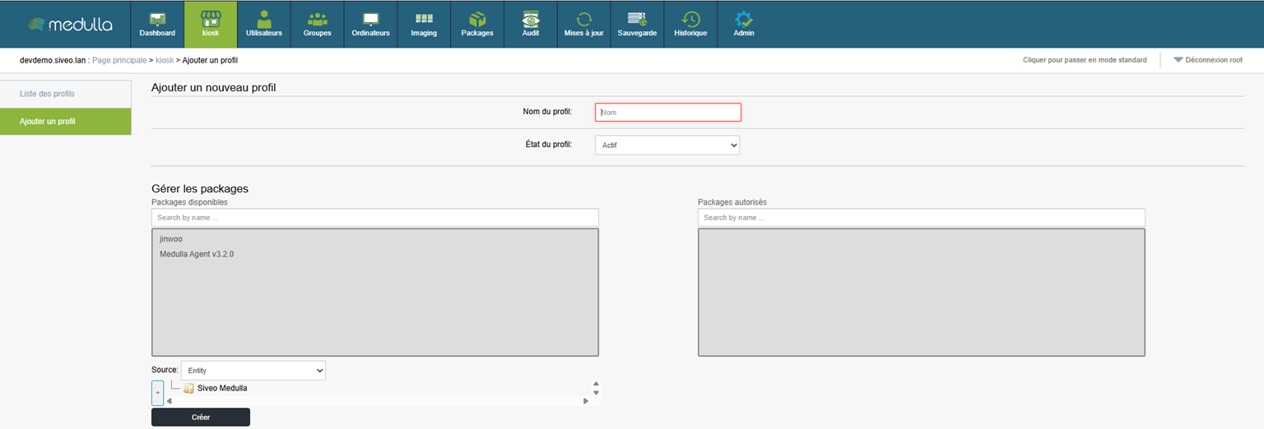The height and width of the screenshot is (429, 1264).
Task: Click the available packages search field
Action: [375, 218]
